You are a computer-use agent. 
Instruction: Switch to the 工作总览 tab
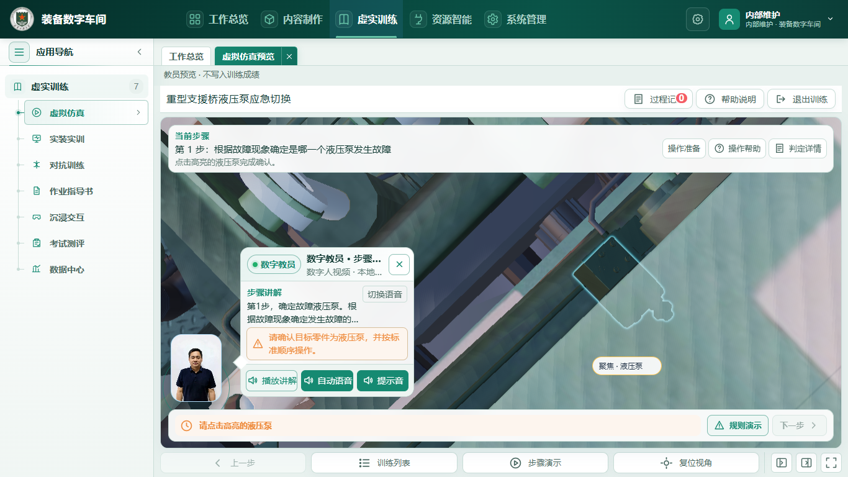186,56
